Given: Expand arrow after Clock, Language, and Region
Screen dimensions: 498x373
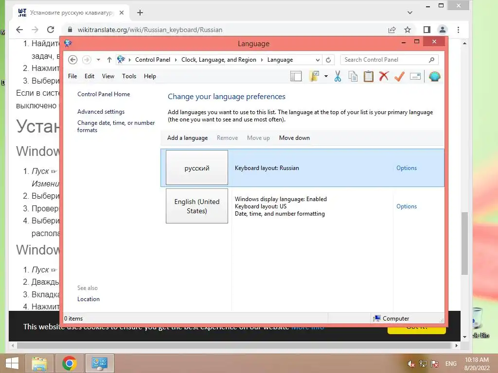Looking at the screenshot, I should [262, 60].
